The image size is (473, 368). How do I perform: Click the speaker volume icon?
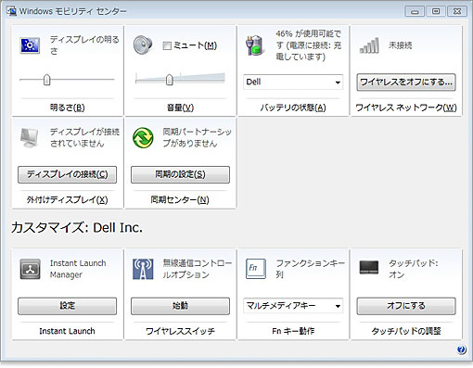click(143, 45)
